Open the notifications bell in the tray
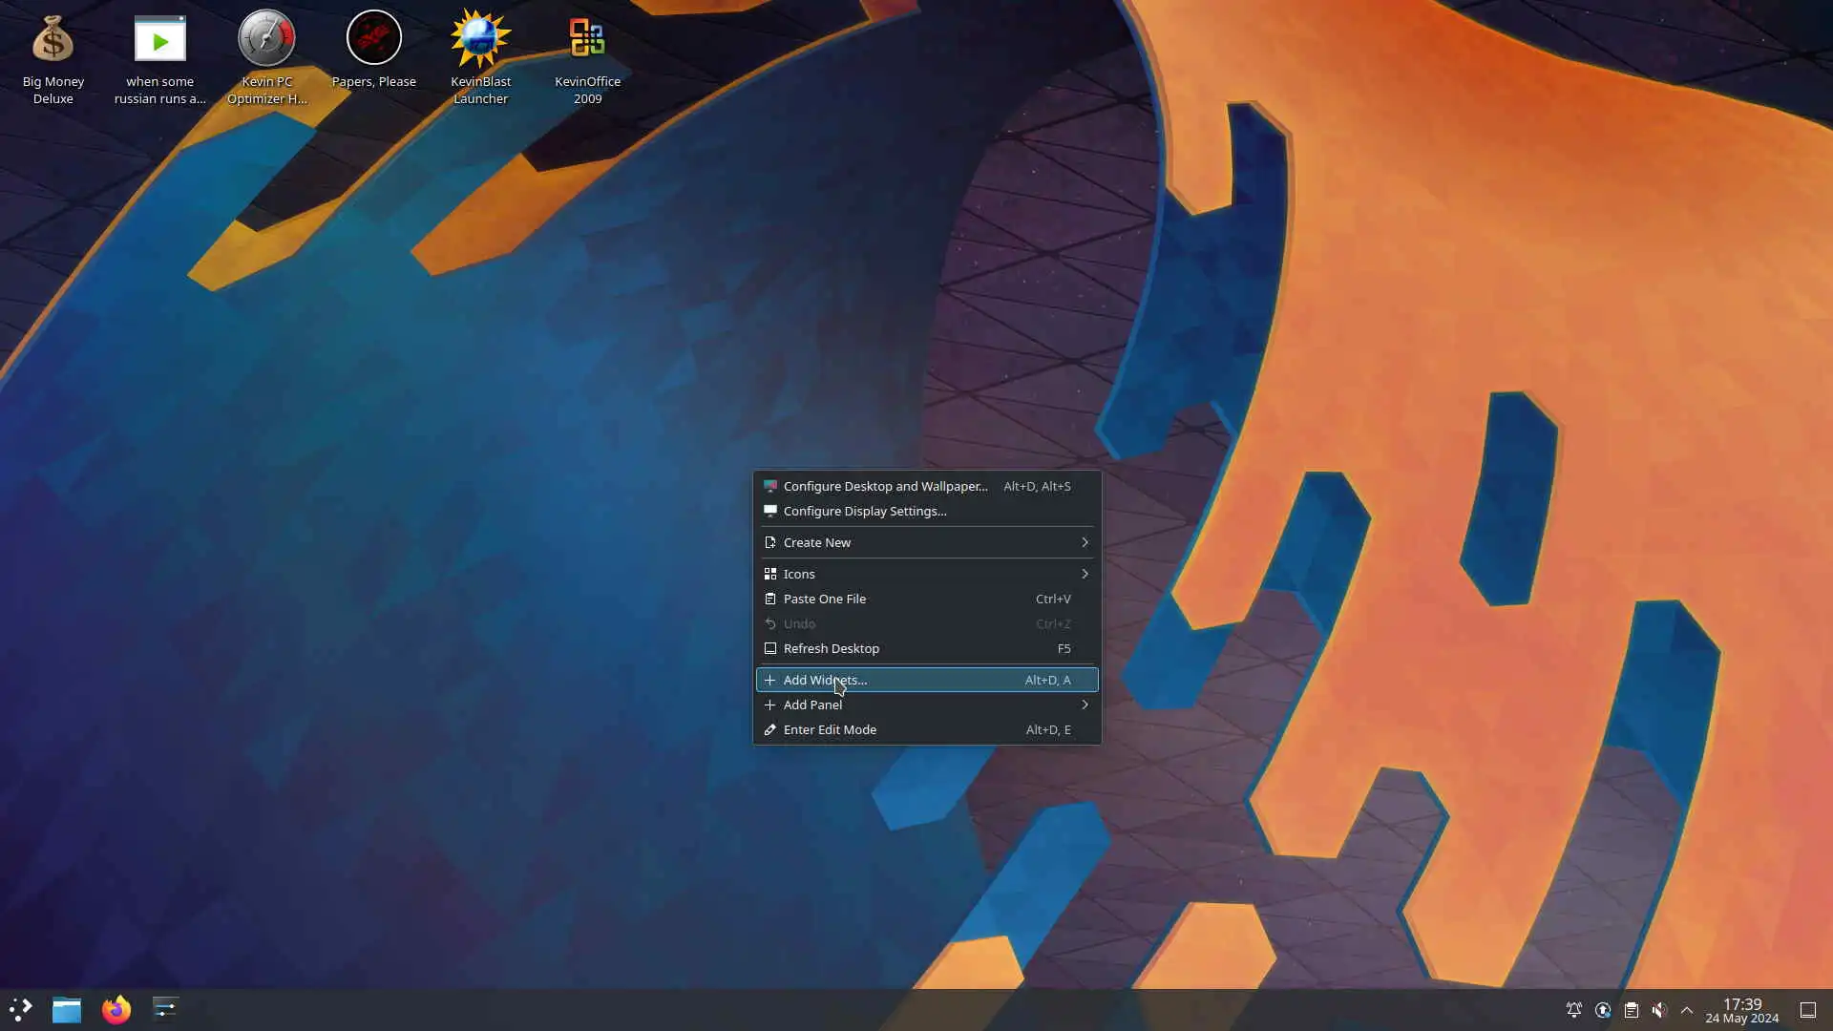 tap(1574, 1010)
